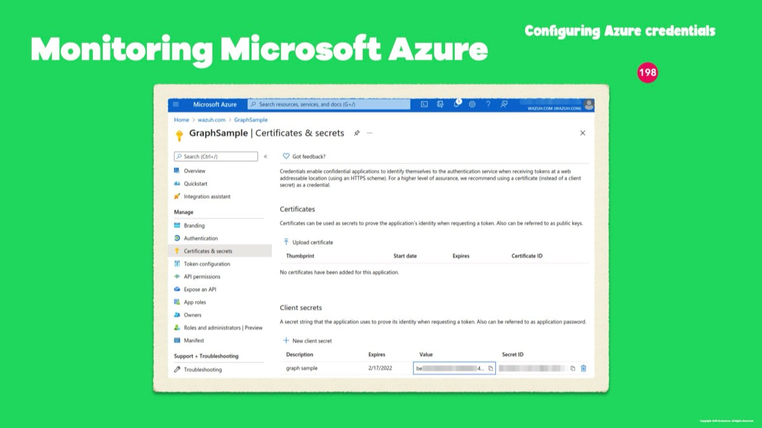
Task: Open the more options ellipsis menu
Action: 370,133
